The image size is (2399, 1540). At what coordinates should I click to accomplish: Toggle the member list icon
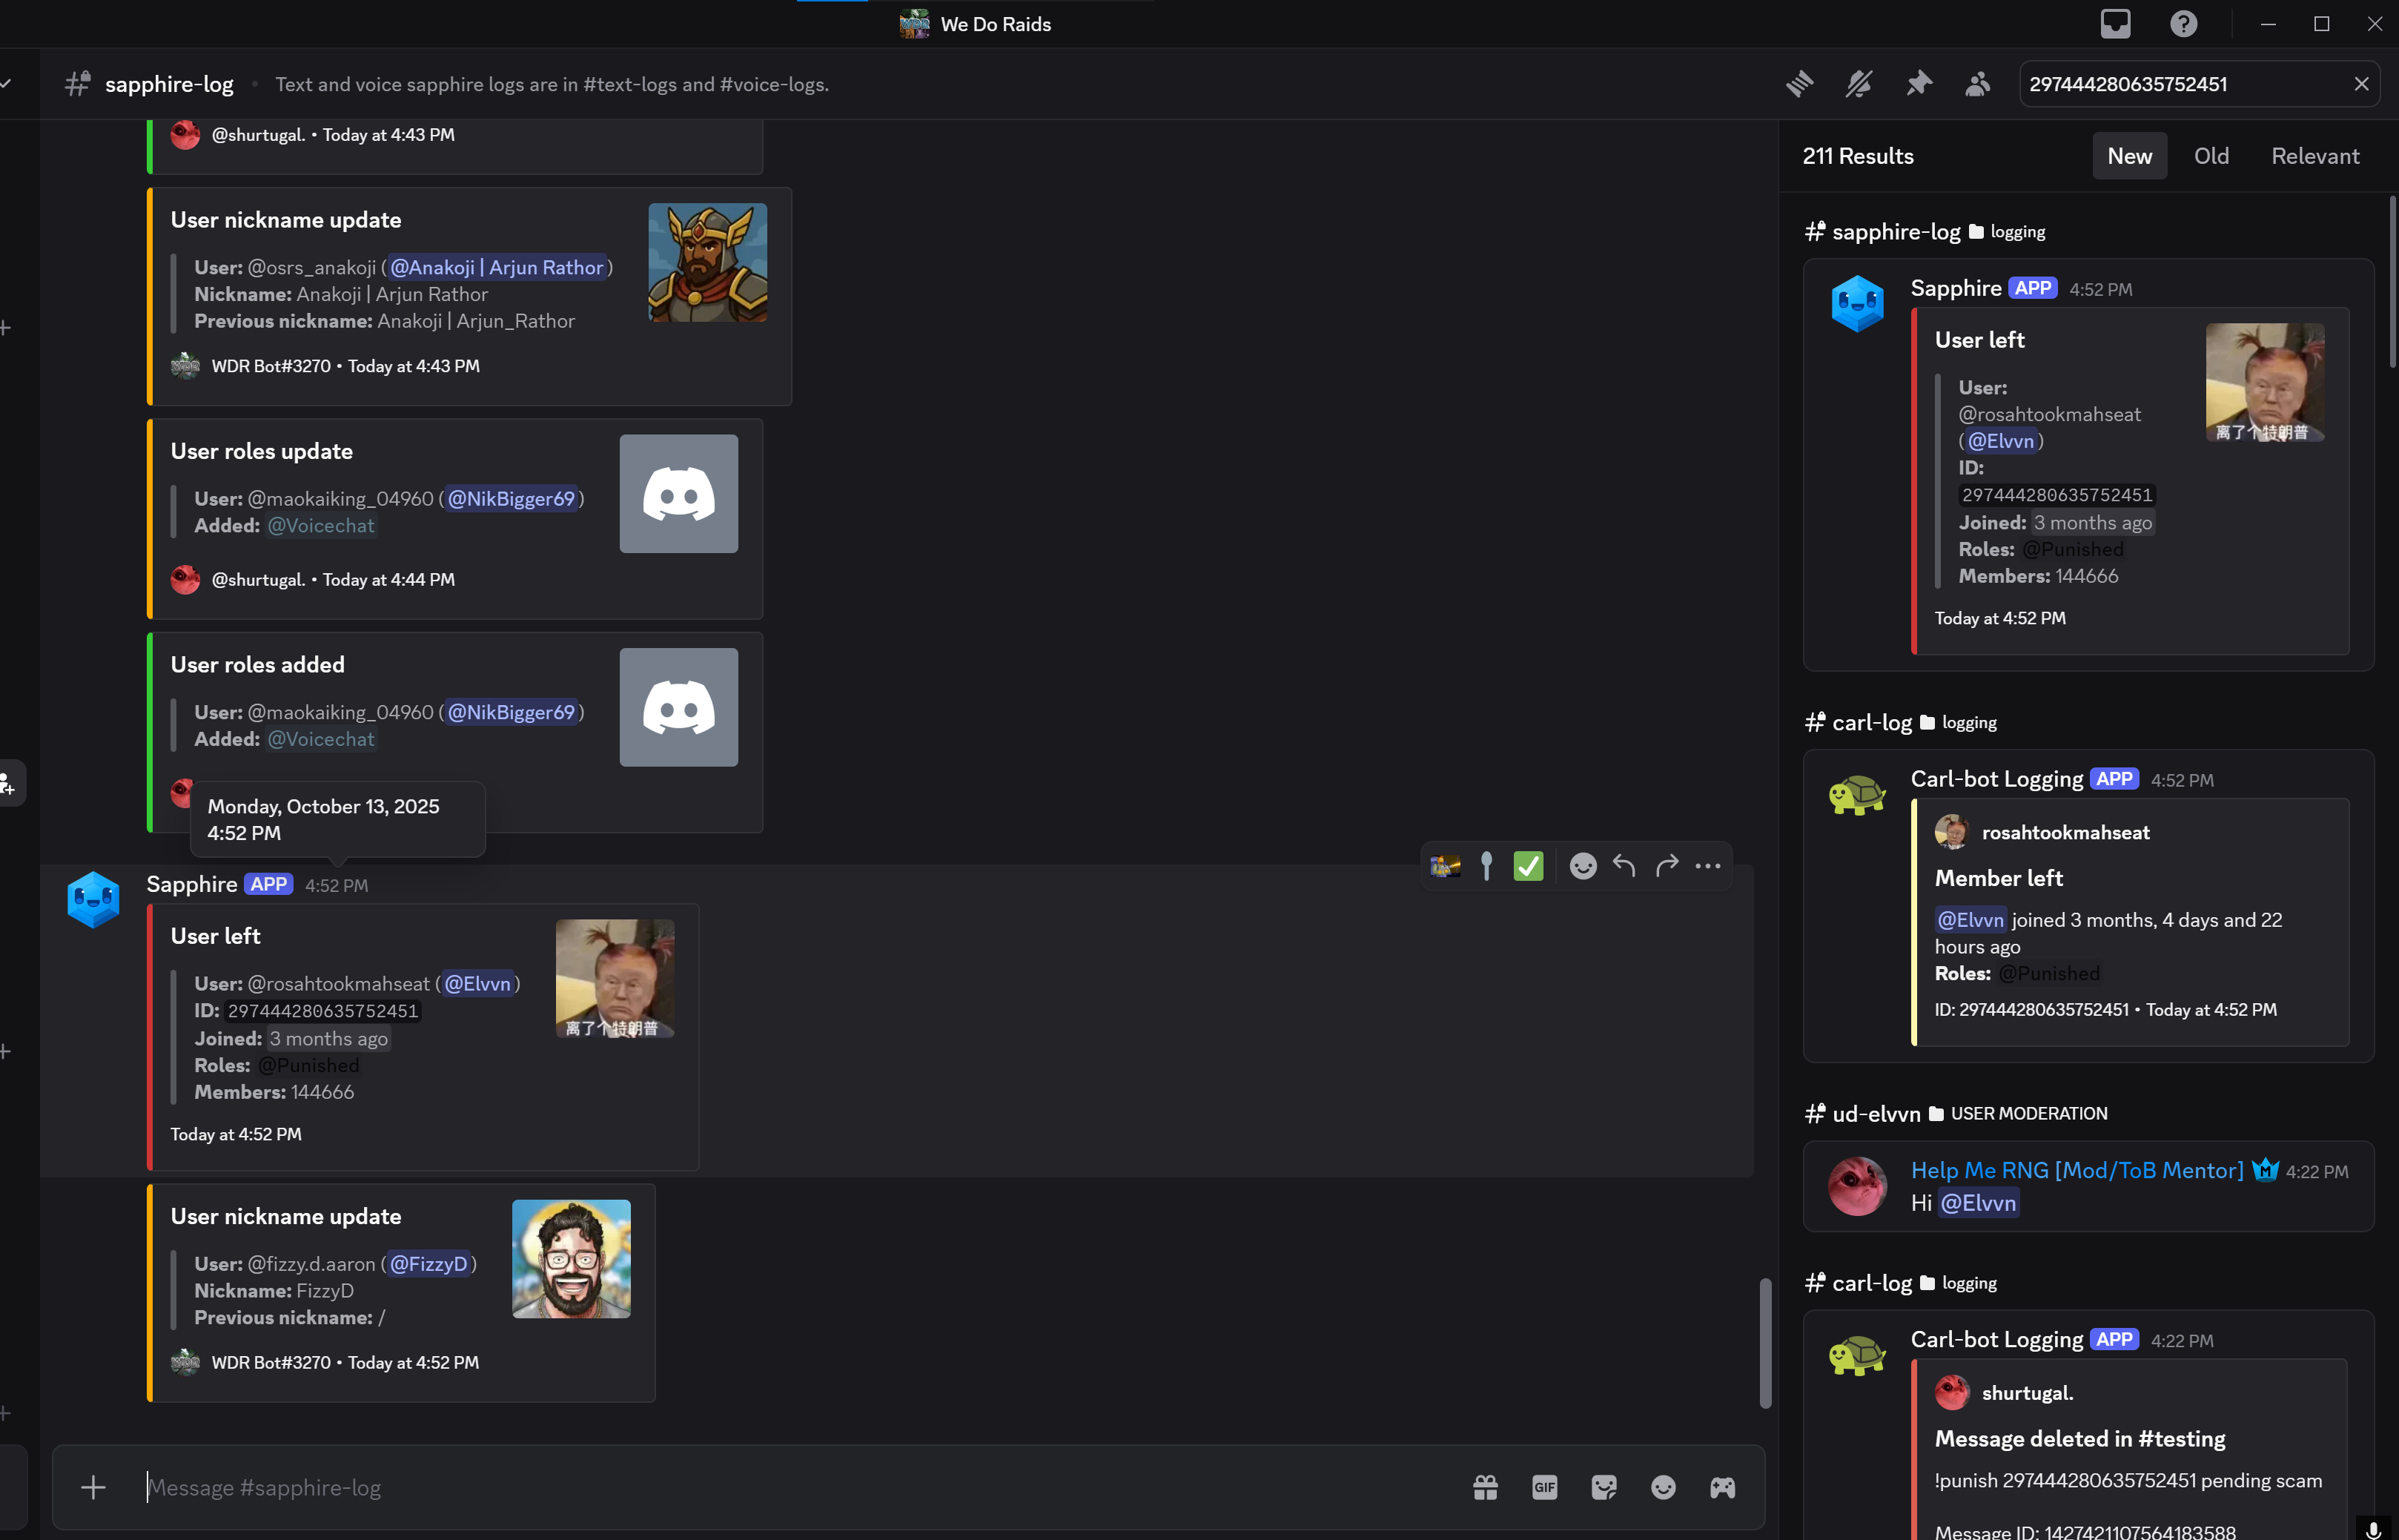click(1977, 84)
